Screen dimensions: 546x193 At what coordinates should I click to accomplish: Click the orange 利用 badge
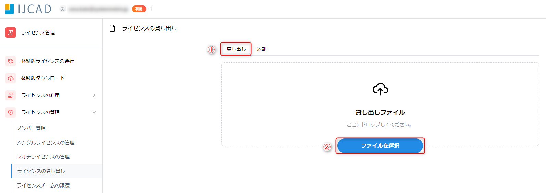pos(139,9)
